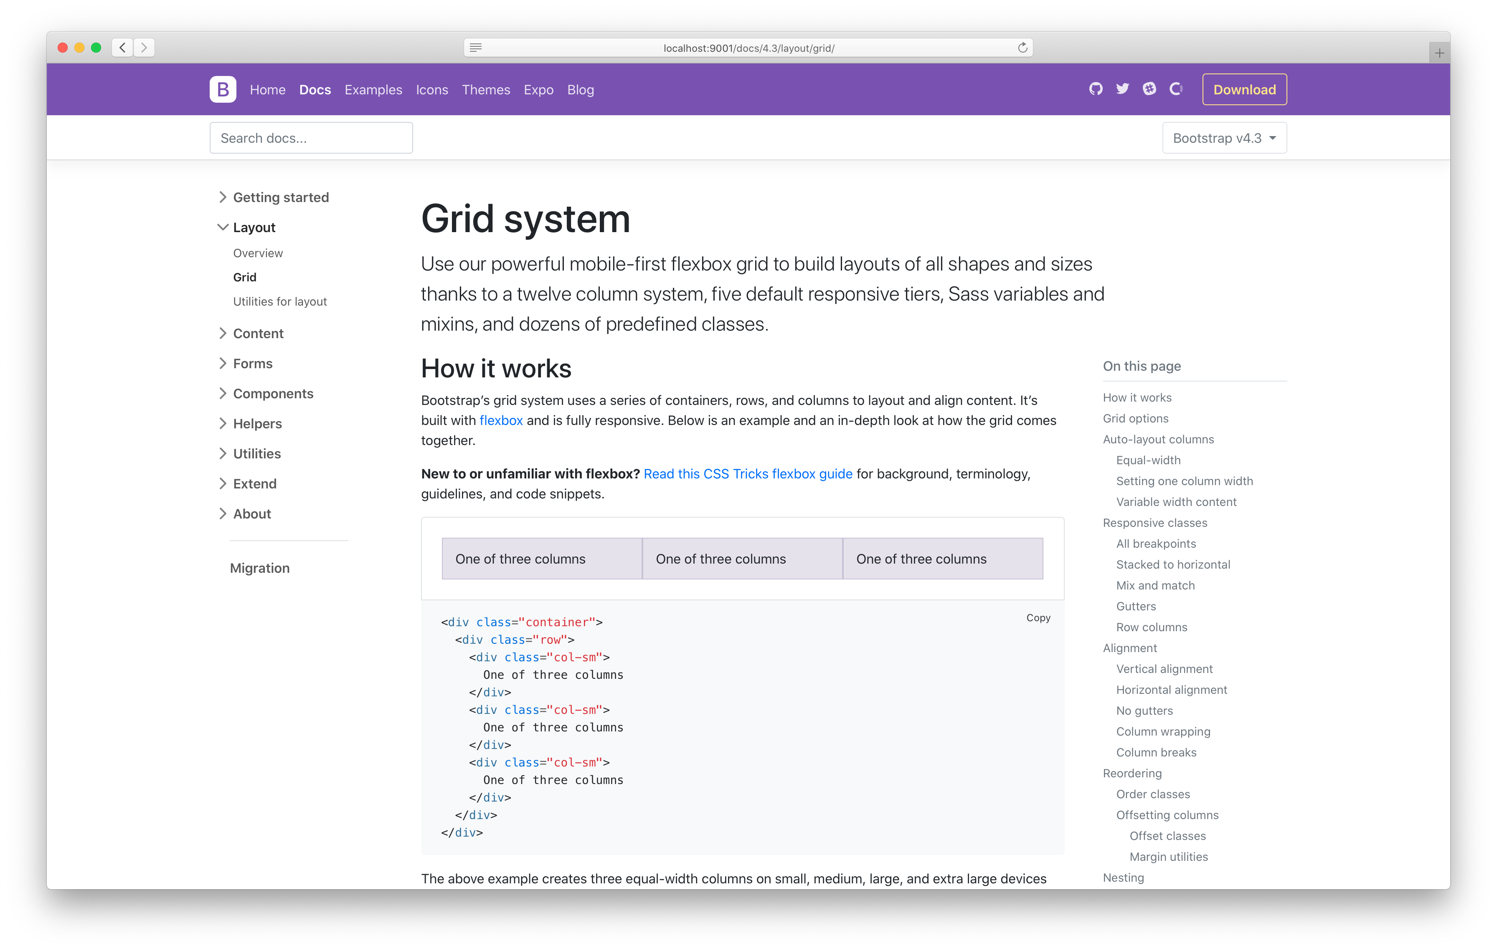Focus the Search docs input field
The image size is (1497, 951).
(311, 138)
